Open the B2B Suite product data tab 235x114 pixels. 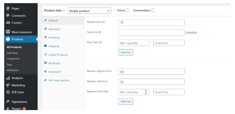pyautogui.click(x=63, y=29)
